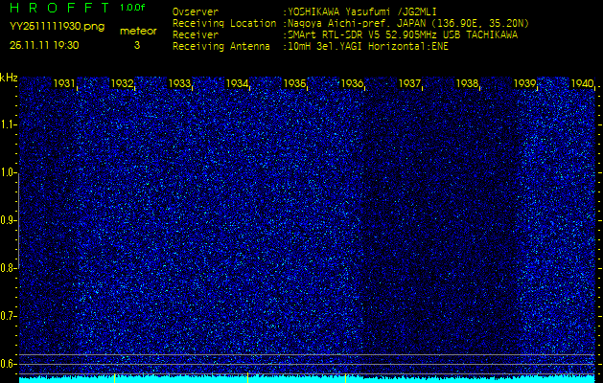603x383 pixels.
Task: Click the 1932 time marker
Action: [122, 83]
